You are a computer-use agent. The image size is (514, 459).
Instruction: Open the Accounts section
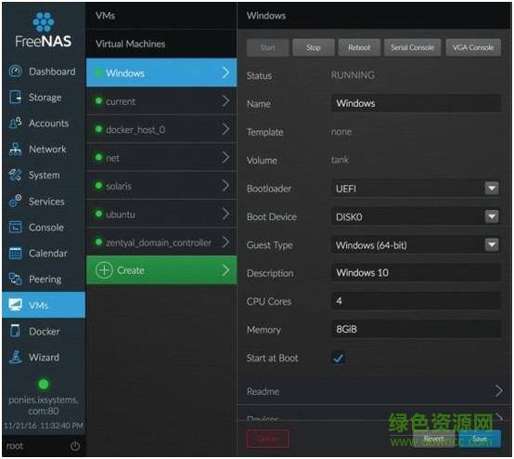click(44, 124)
